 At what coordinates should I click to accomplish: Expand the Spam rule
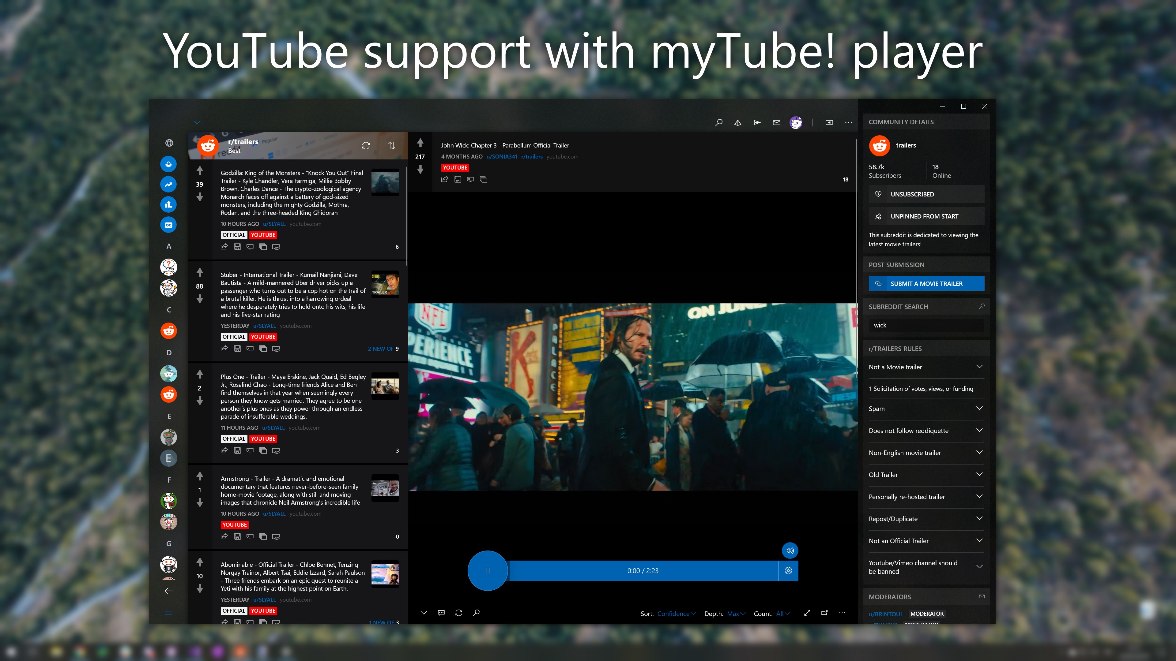[979, 408]
